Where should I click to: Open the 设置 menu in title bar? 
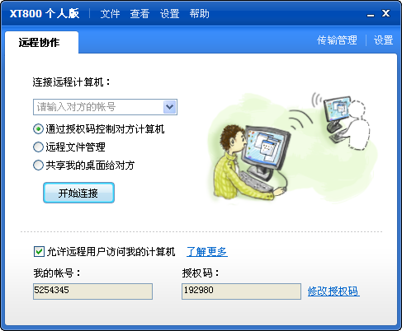coord(169,14)
